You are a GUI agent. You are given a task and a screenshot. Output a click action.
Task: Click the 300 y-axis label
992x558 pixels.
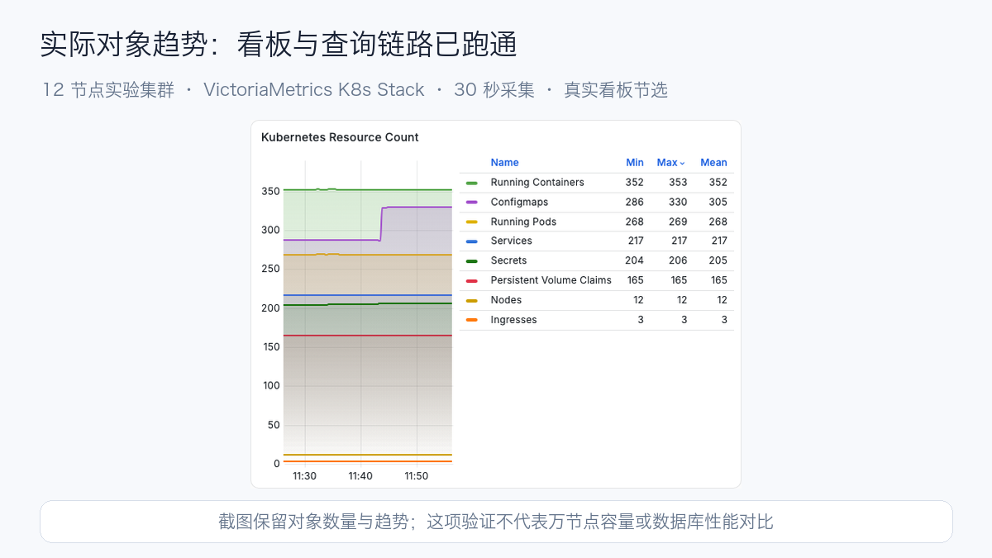click(270, 230)
